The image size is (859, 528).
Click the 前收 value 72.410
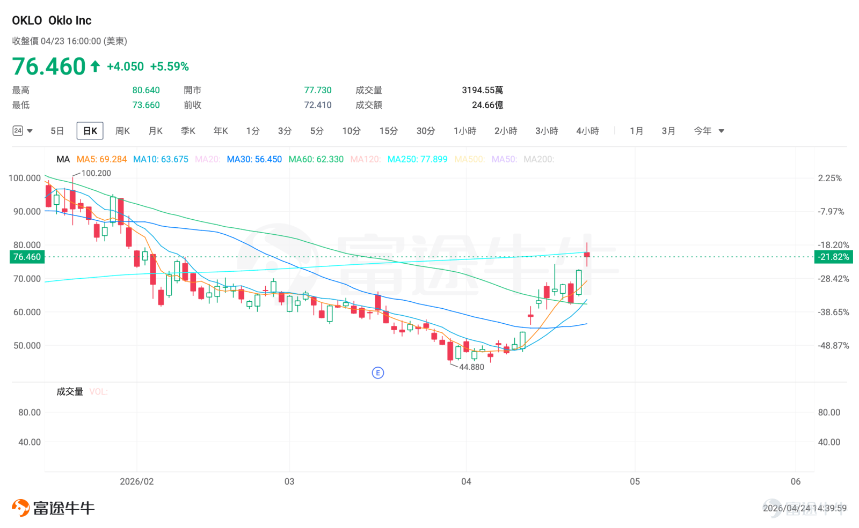[x=318, y=105]
